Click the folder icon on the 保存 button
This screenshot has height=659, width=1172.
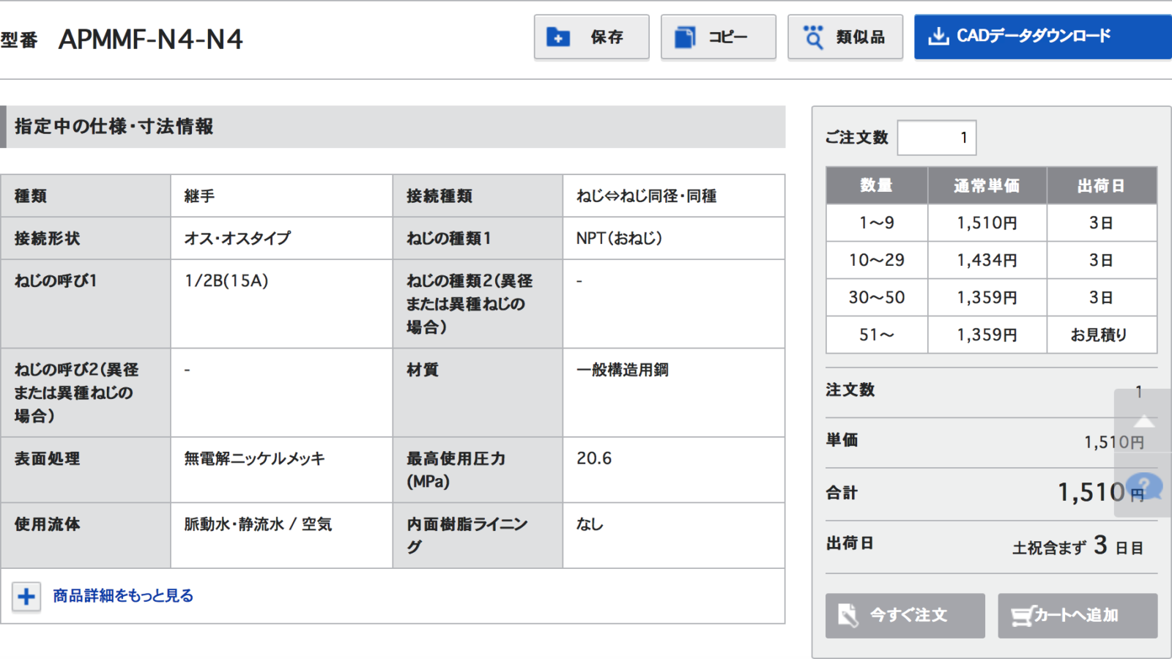click(558, 37)
